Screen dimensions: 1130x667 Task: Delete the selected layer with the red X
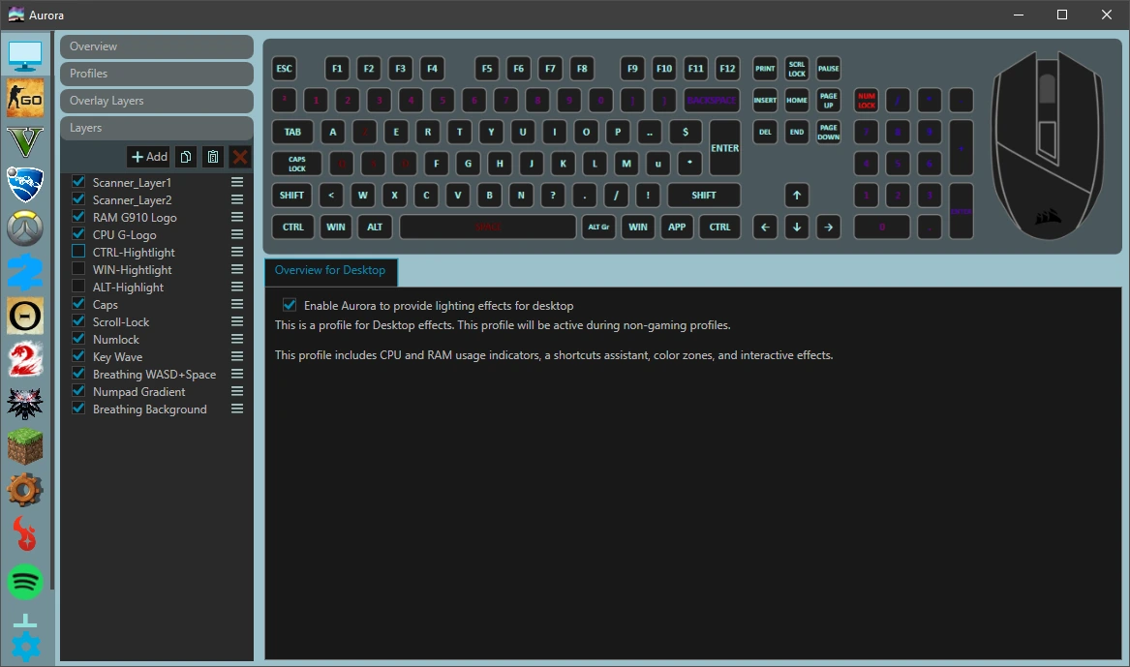pos(240,157)
